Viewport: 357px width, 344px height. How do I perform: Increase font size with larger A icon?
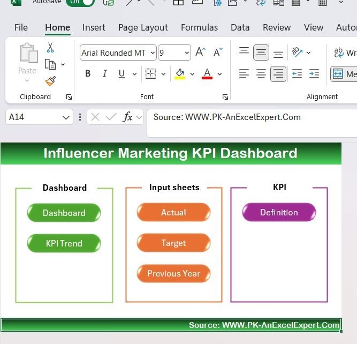200,52
